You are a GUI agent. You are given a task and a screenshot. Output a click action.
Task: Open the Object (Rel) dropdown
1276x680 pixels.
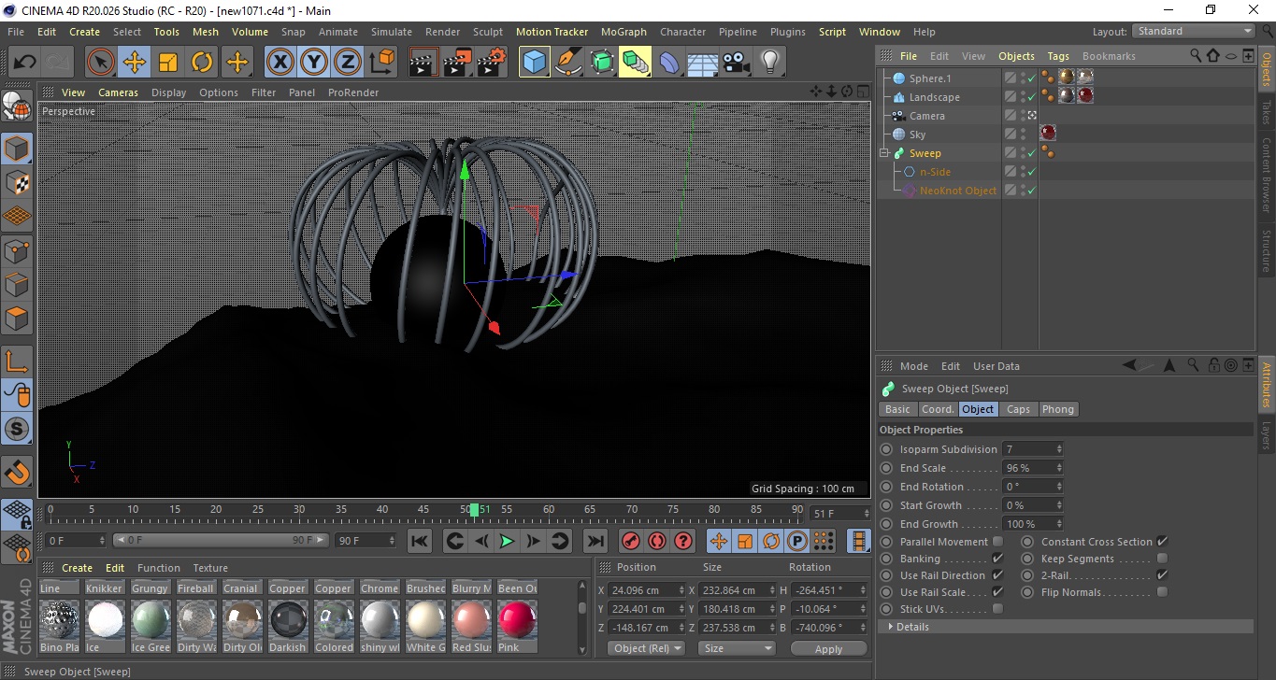[646, 648]
